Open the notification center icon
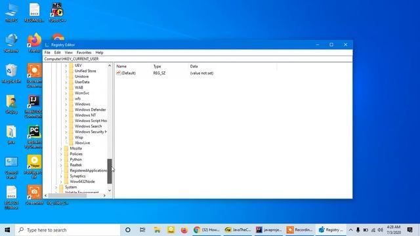The height and width of the screenshot is (236, 420). point(409,229)
